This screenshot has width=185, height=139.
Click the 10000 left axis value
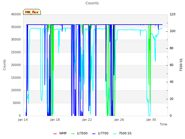coord(16,90)
